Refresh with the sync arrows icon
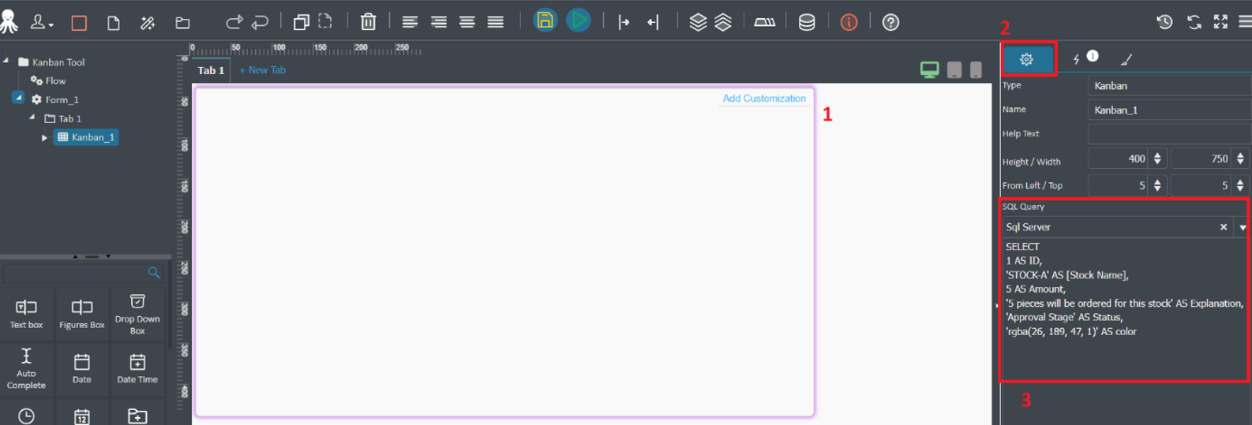The width and height of the screenshot is (1252, 425). (1194, 22)
